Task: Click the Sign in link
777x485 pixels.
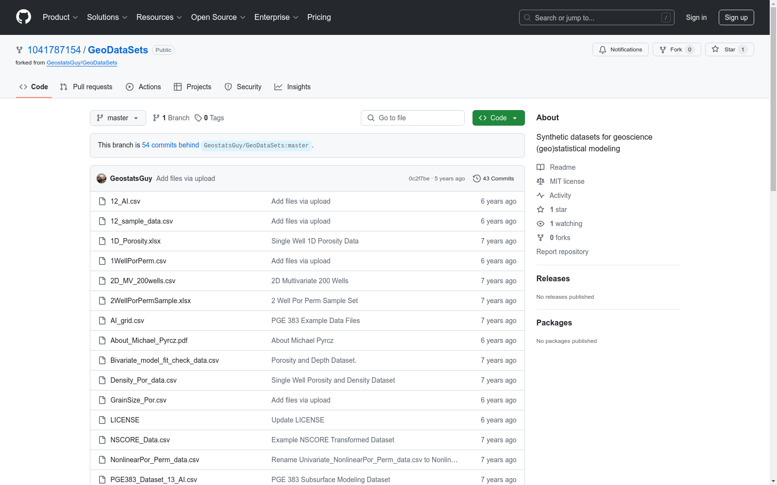Action: 696,17
